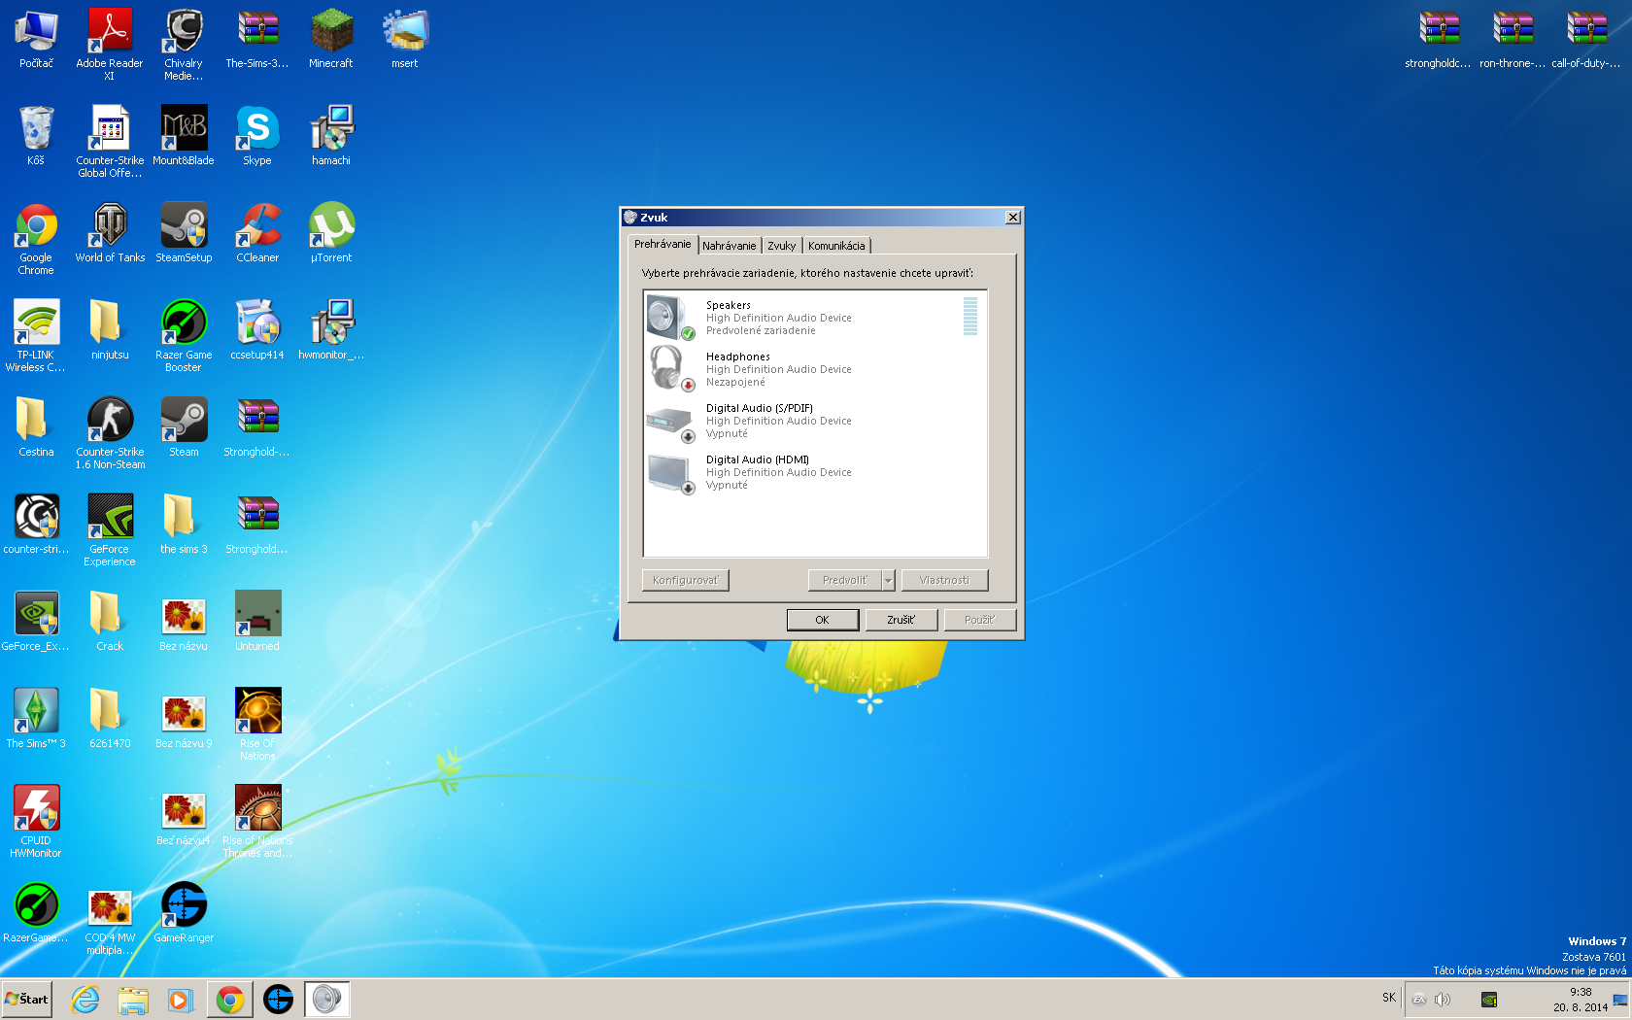Open the Crack folder

tap(110, 622)
